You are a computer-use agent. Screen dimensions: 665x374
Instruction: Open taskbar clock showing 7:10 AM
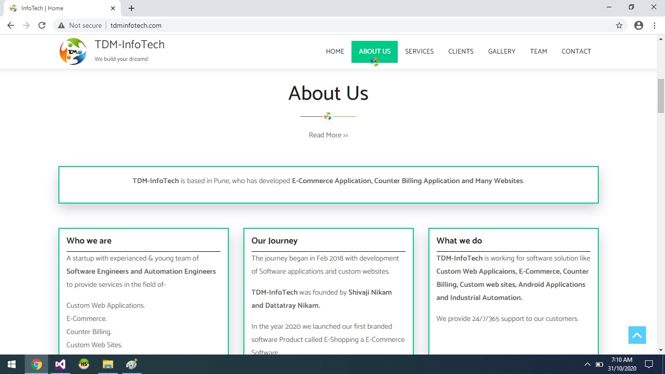point(622,364)
